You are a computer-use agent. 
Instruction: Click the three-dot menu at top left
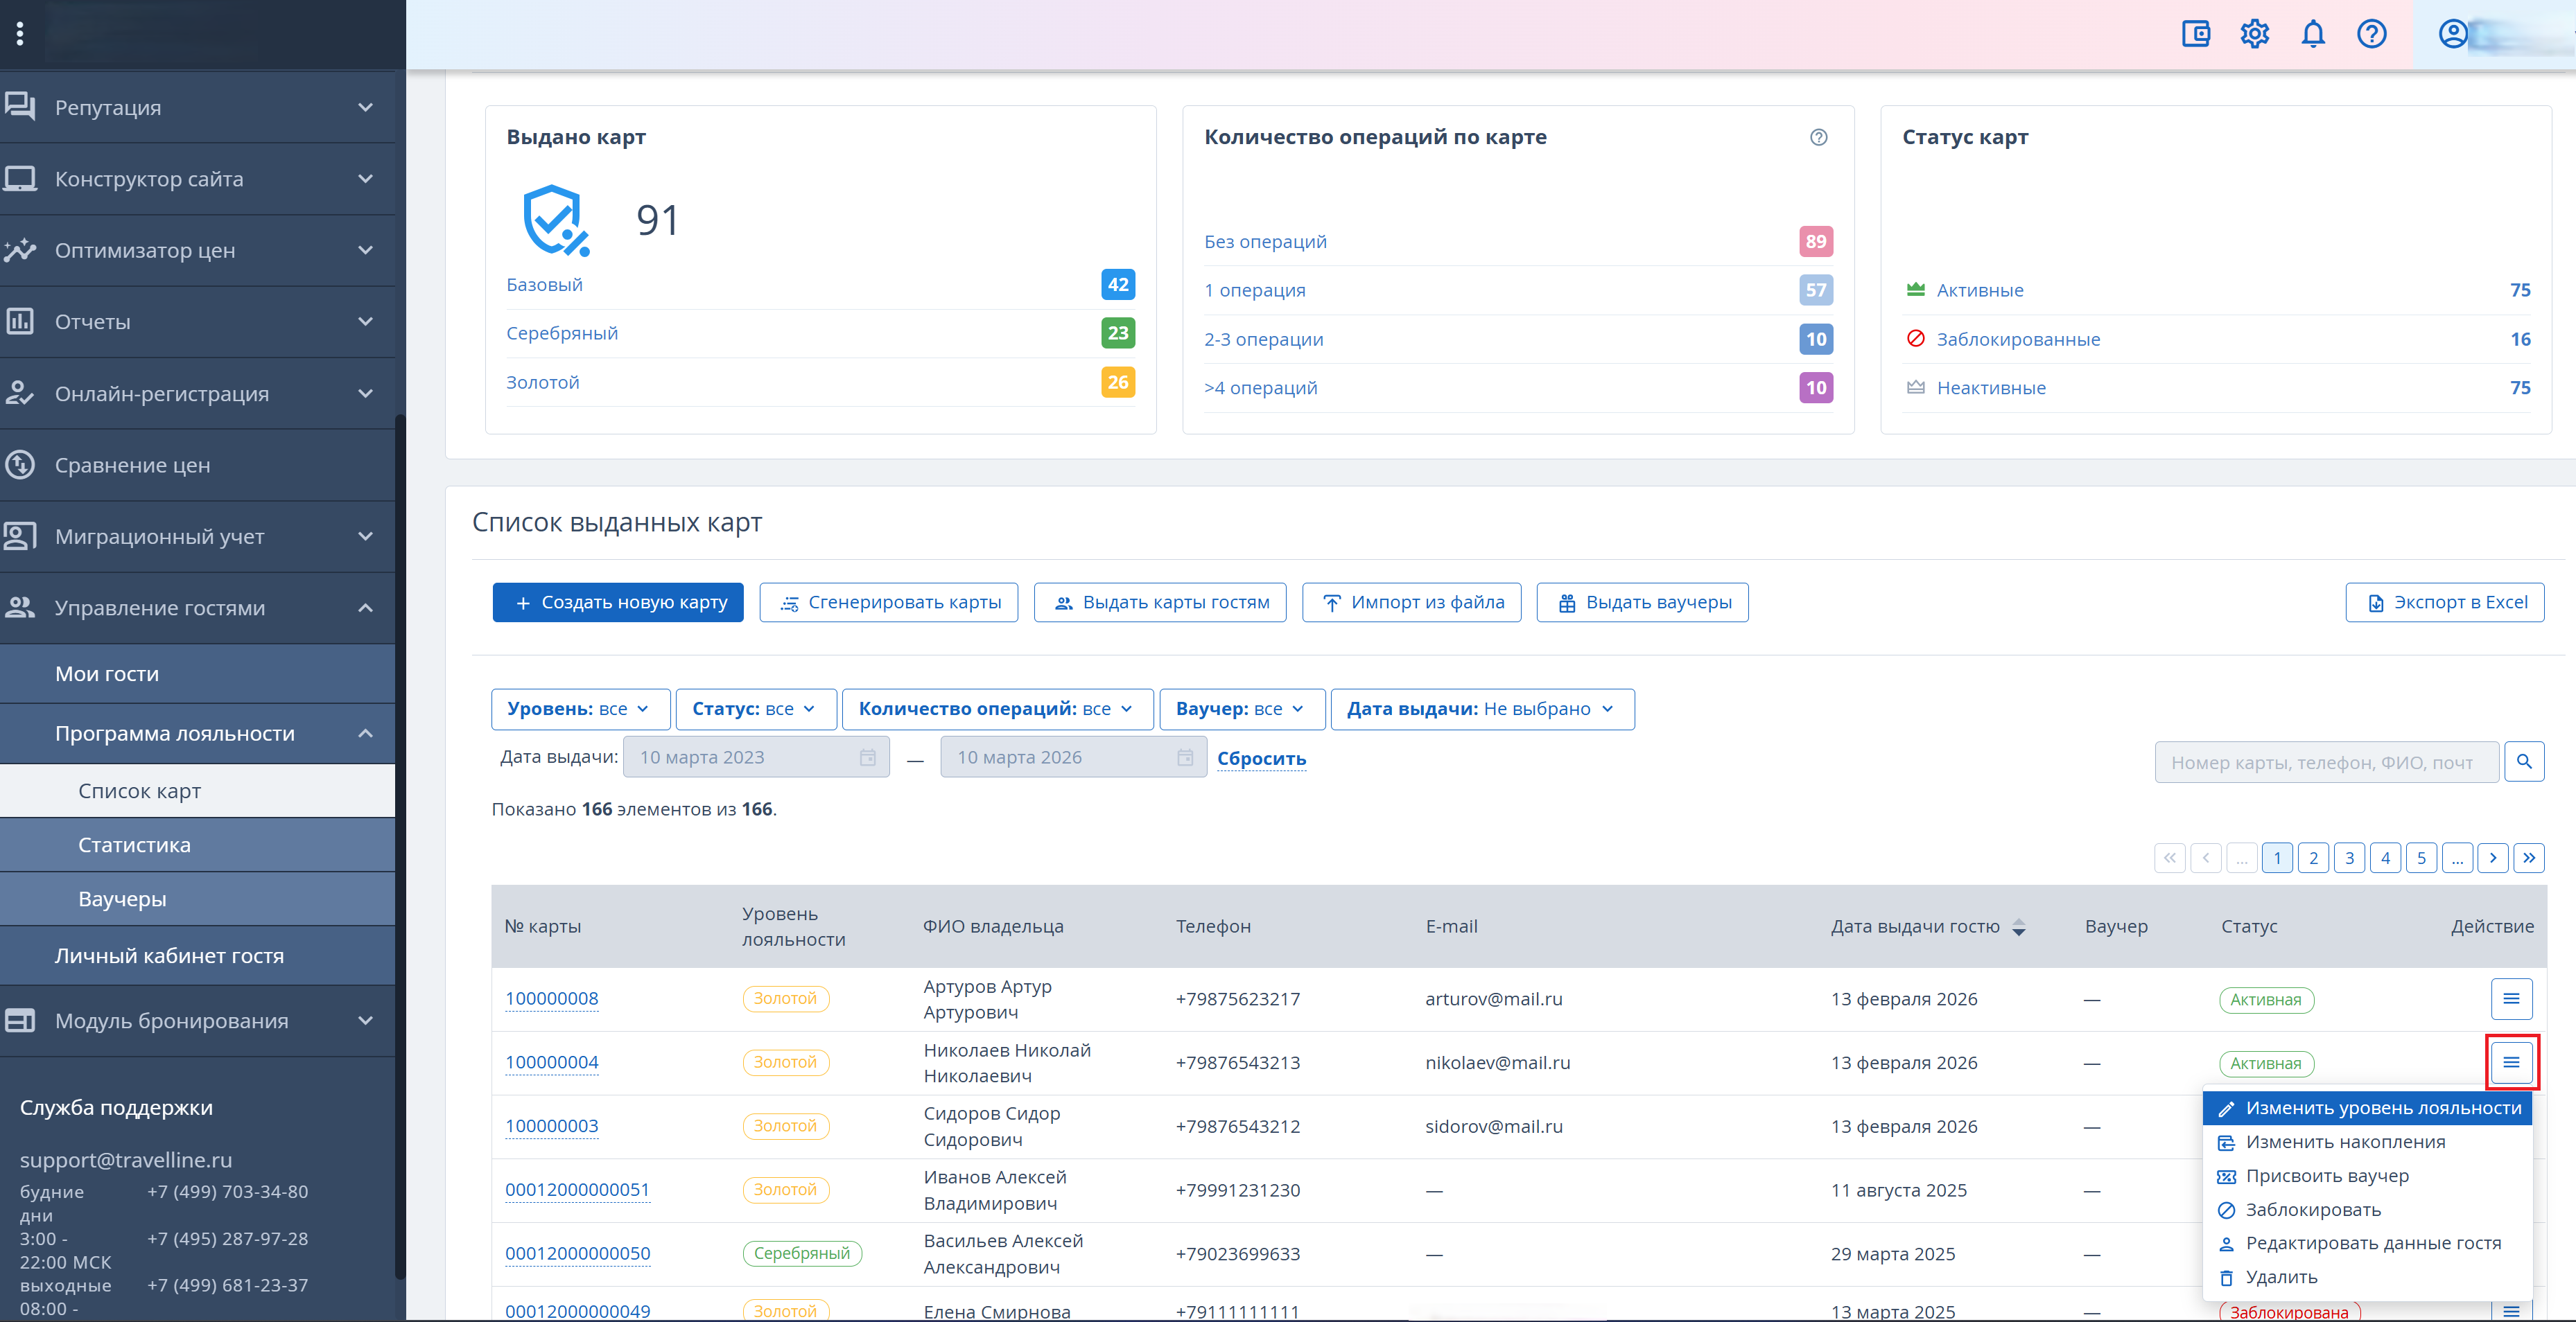[x=20, y=34]
